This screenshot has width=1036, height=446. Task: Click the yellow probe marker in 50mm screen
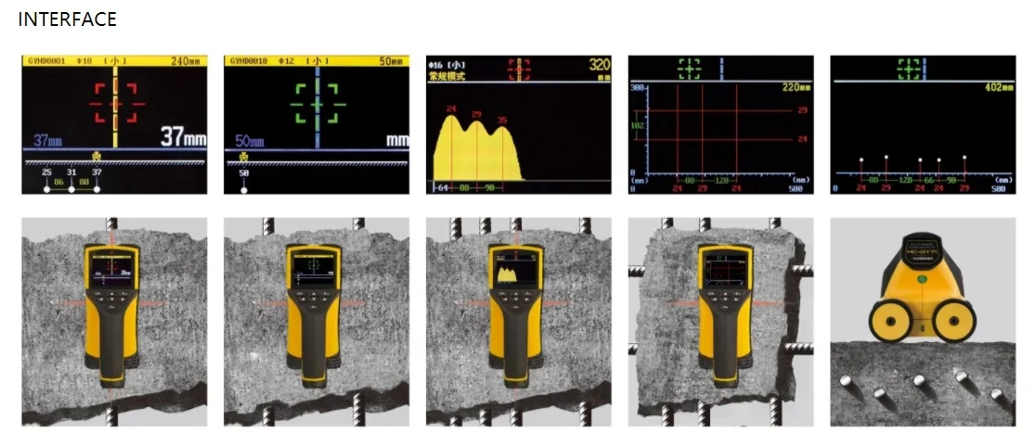coord(244,157)
